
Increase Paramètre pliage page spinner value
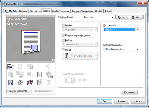pos(73,79)
